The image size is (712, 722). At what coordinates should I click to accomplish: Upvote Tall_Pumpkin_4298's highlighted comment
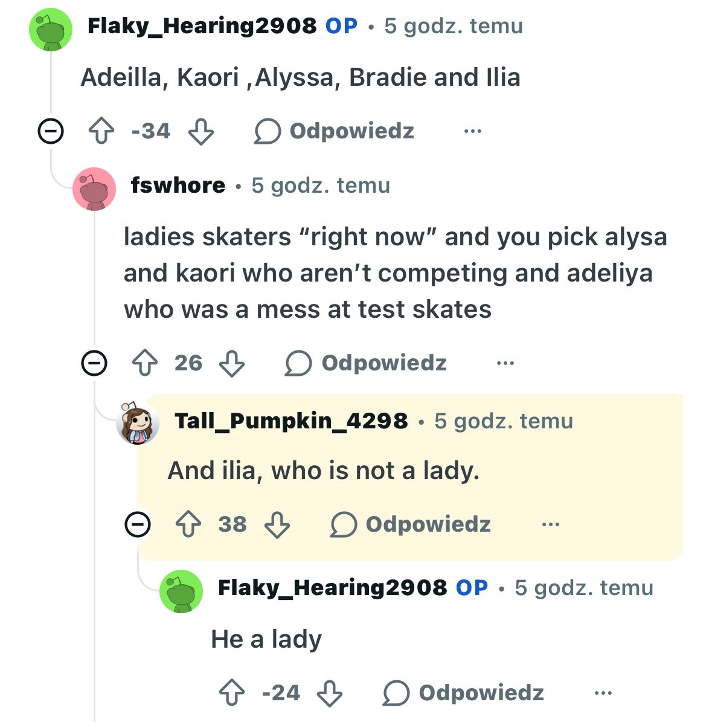point(188,524)
